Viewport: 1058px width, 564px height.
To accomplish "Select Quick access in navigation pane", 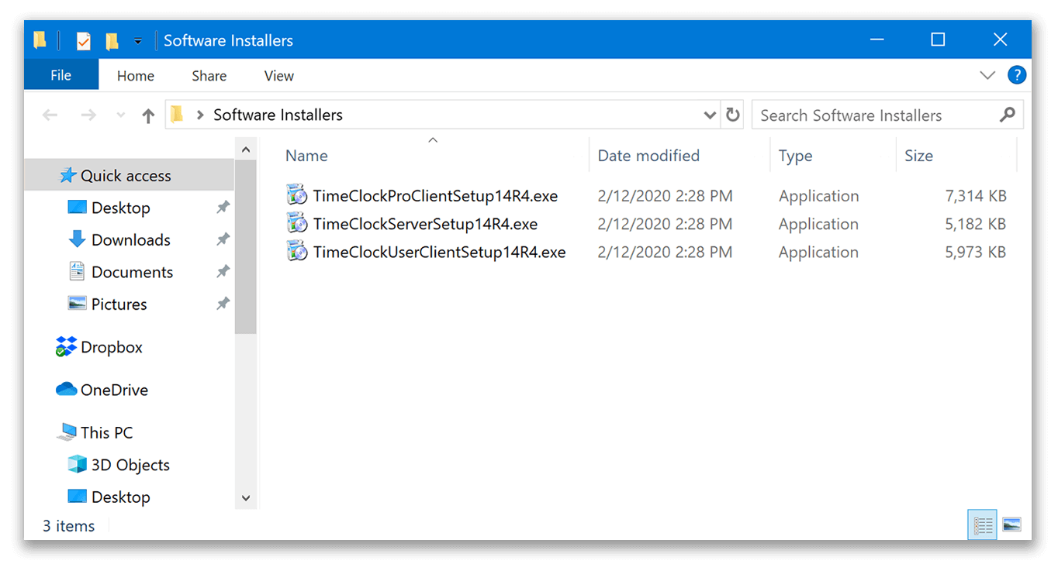I will (x=129, y=175).
